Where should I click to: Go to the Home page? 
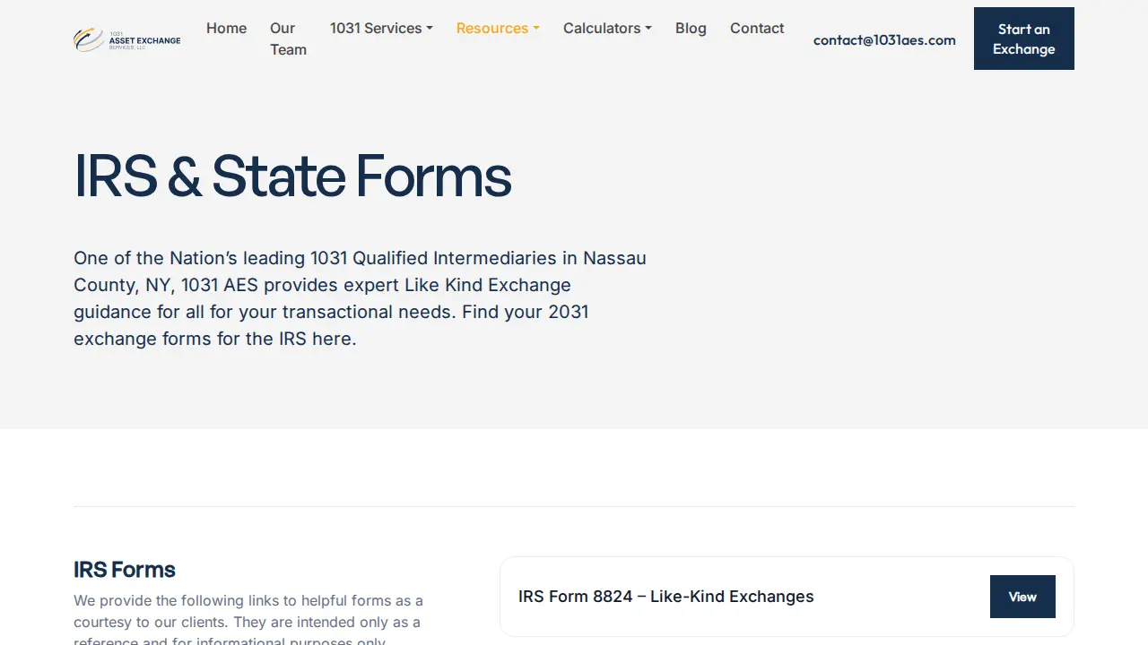[226, 29]
